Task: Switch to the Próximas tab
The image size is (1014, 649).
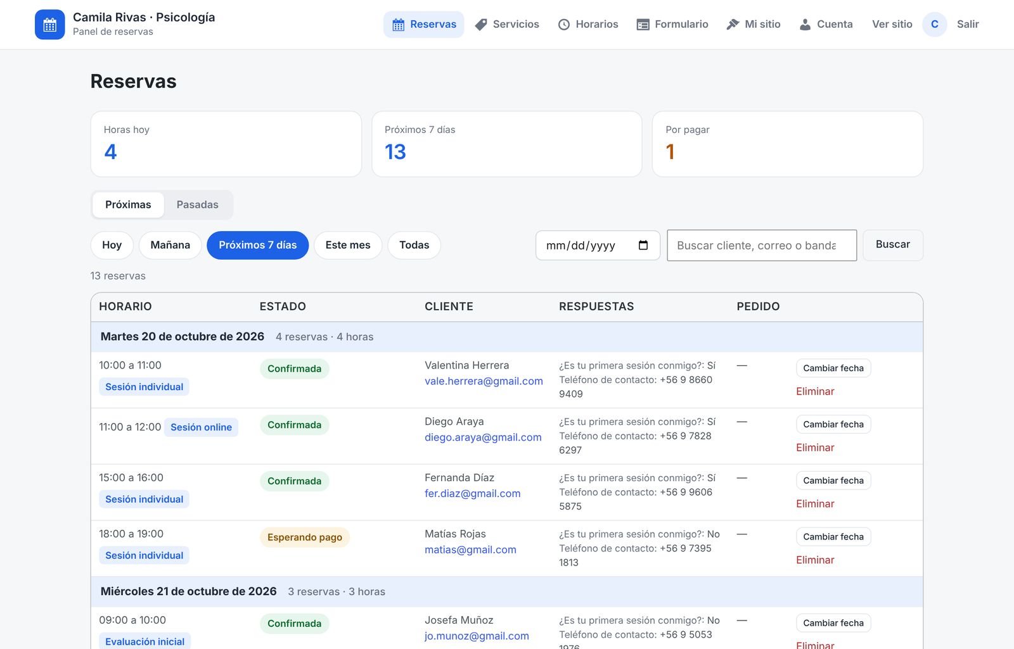Action: tap(128, 205)
